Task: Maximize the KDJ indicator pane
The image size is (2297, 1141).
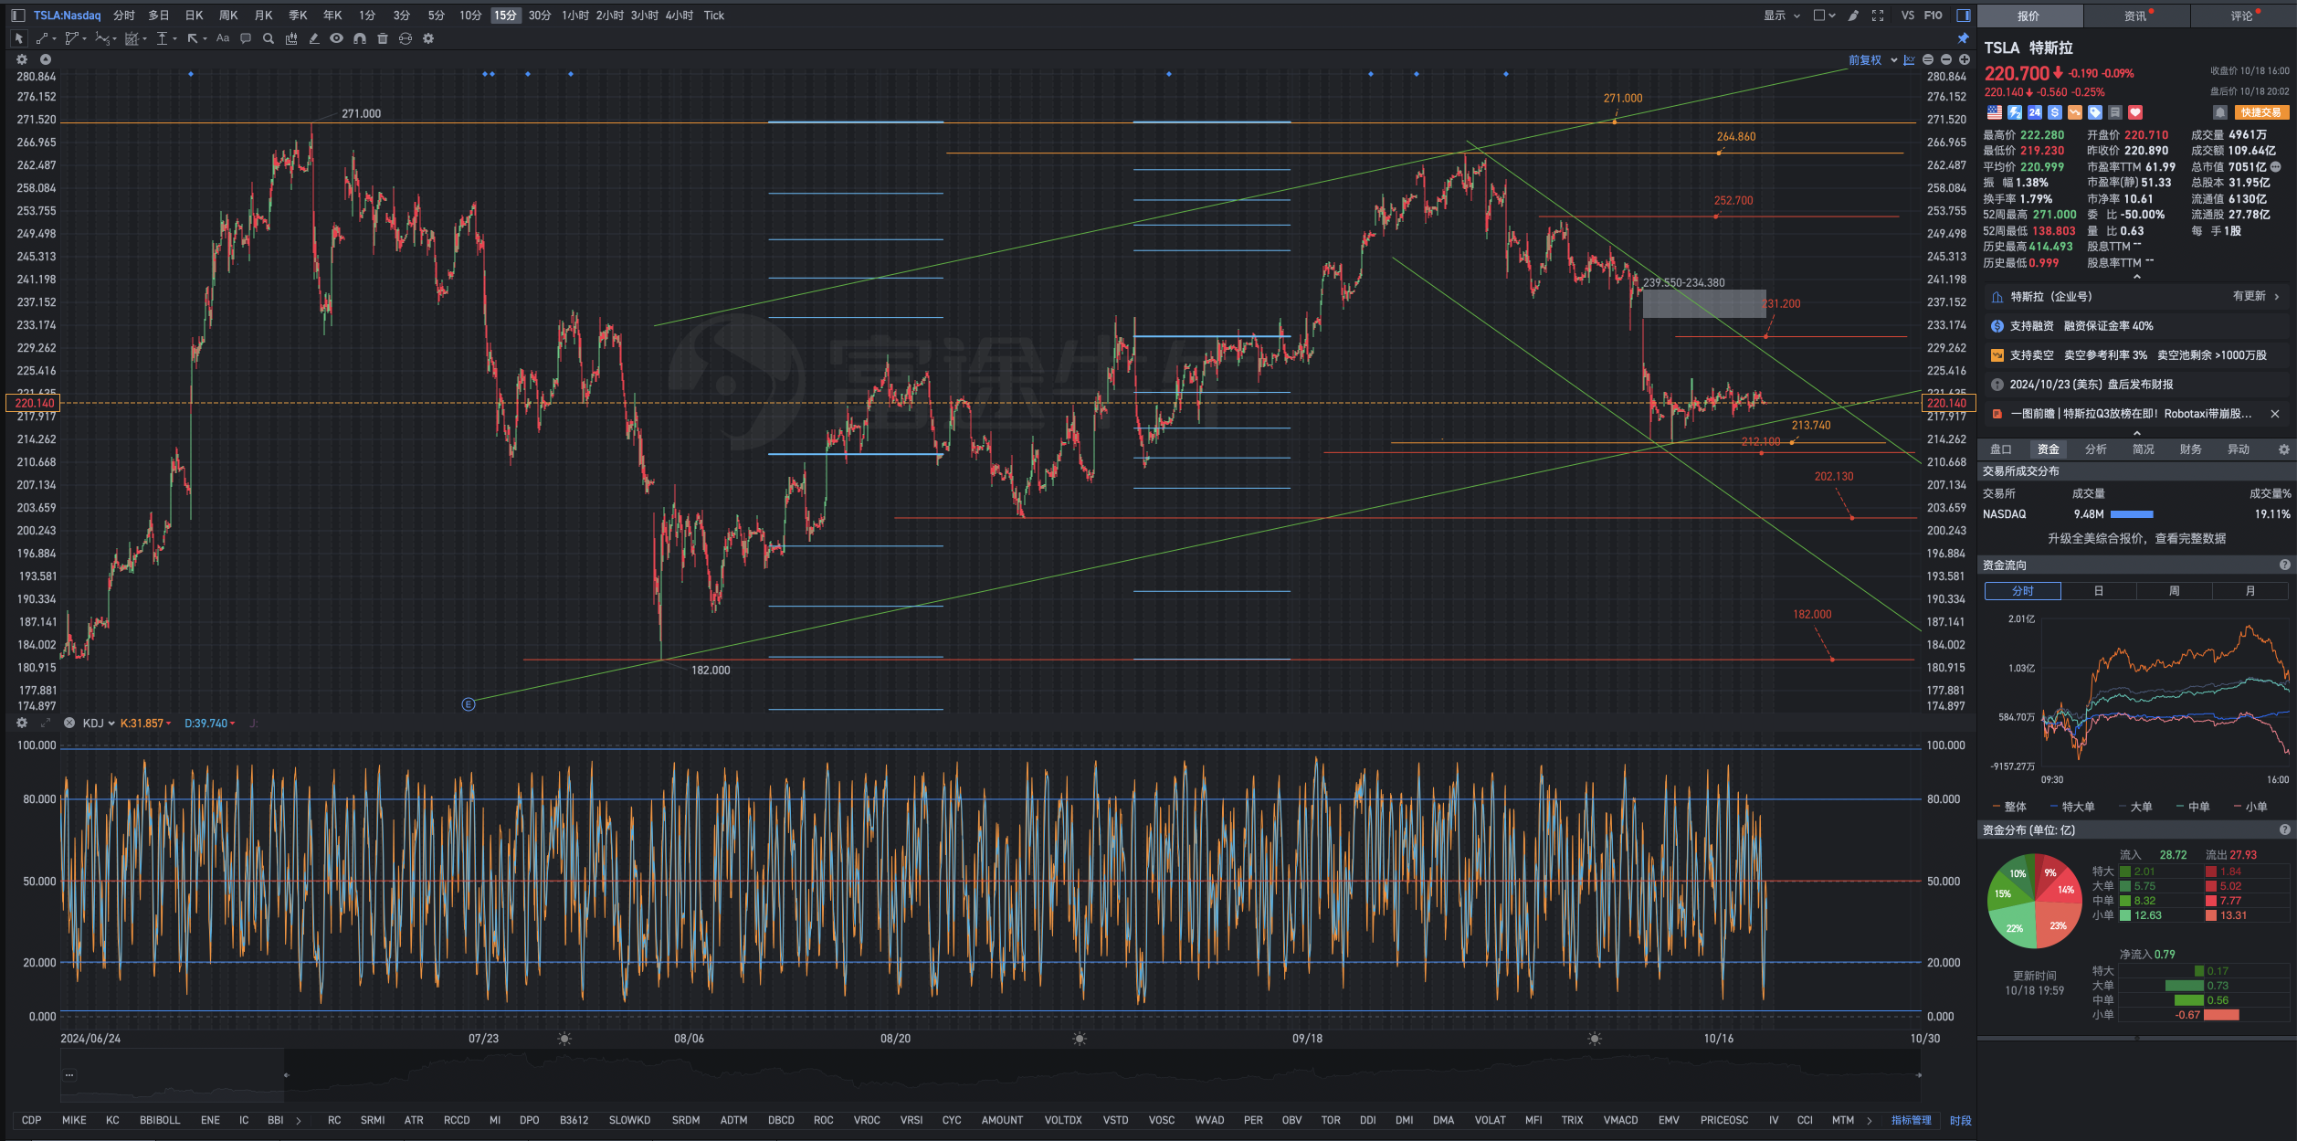Action: click(x=46, y=723)
